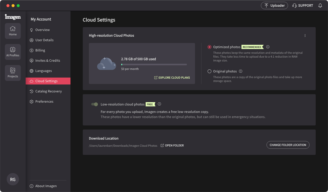Click the High-resolution Cloud Photos heading

coord(111,36)
